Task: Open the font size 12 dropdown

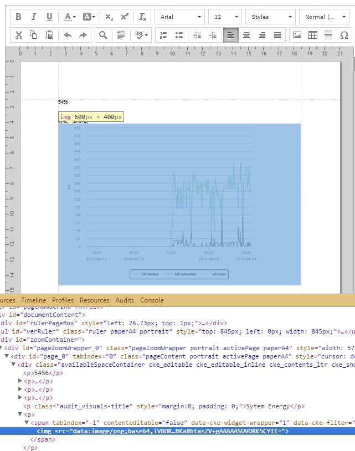Action: coord(225,17)
